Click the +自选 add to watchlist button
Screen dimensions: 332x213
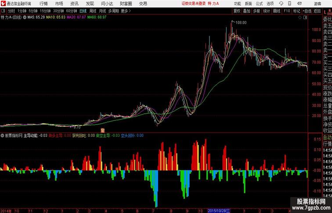[307, 11]
